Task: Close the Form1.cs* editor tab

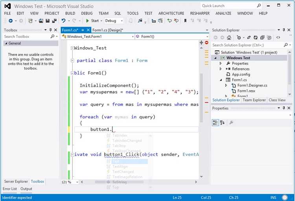Action: (x=88, y=30)
